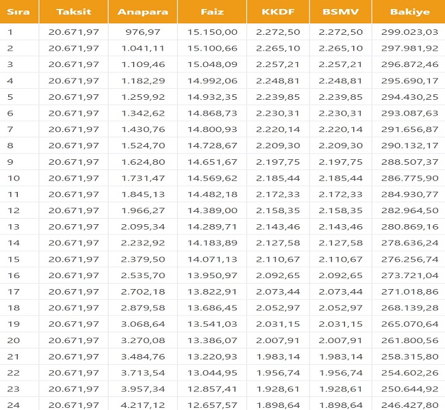Select the Bakiye column header
445x410 pixels.
(409, 12)
